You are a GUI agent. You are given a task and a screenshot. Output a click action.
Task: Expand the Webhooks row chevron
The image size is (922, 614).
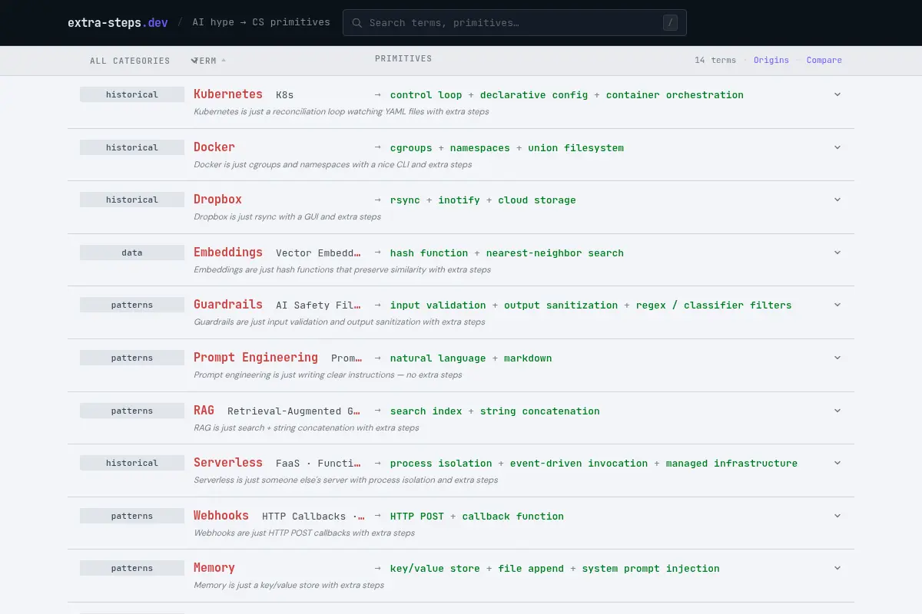tap(837, 516)
